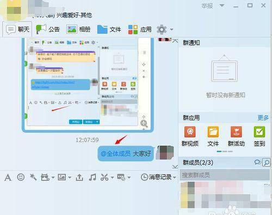
Task: Click the group member search magnifier icon
Action: pos(267,162)
